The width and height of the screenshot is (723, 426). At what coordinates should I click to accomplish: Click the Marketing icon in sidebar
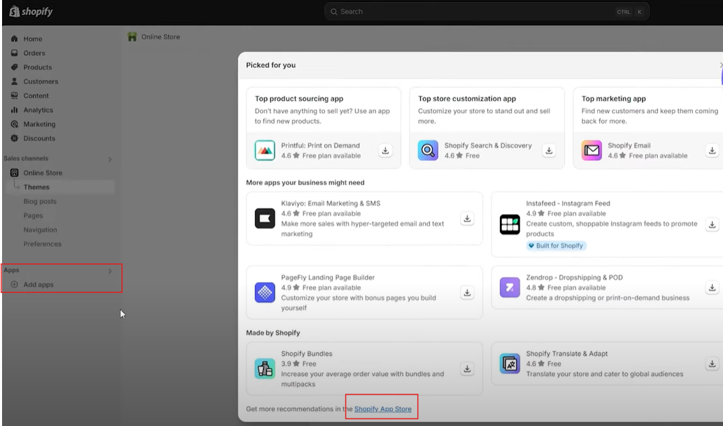coord(14,124)
